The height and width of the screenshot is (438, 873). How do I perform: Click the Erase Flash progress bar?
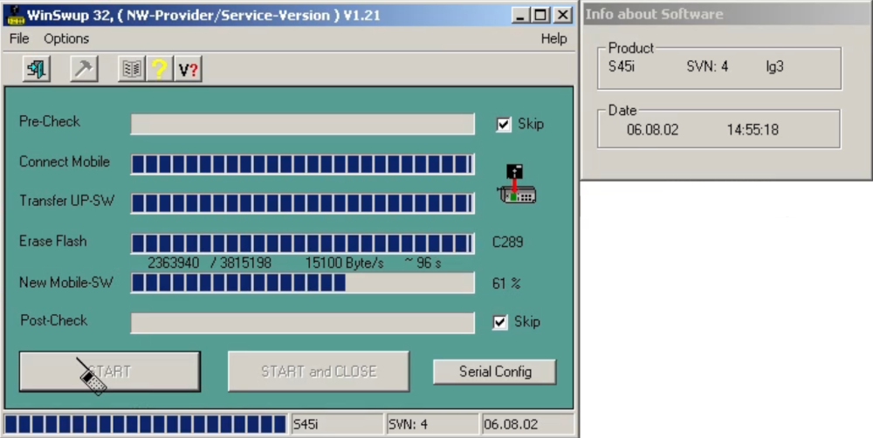[x=302, y=243]
